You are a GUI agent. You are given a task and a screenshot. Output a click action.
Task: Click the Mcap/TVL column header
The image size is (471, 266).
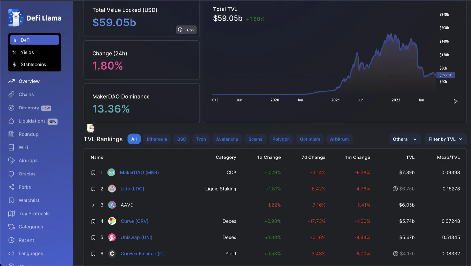448,157
